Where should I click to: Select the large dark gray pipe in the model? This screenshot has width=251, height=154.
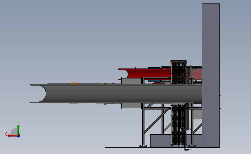(116, 94)
